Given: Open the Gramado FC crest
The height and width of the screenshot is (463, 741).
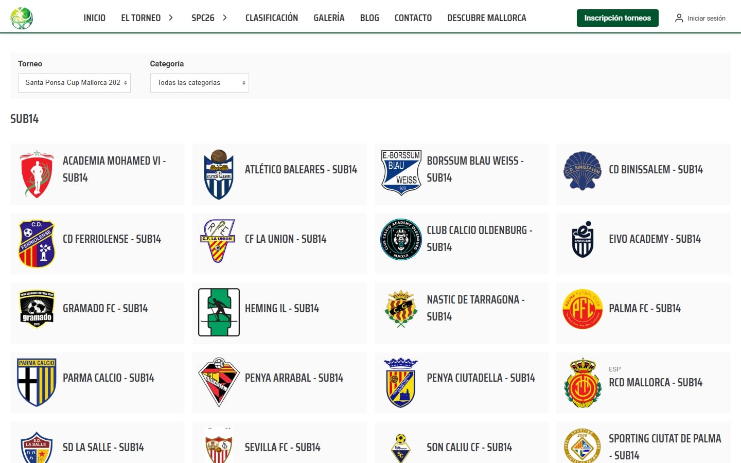Looking at the screenshot, I should [37, 309].
